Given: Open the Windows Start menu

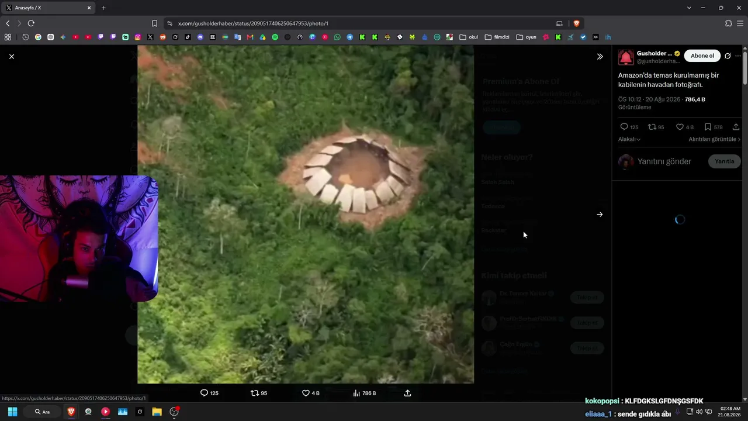Looking at the screenshot, I should coord(12,412).
